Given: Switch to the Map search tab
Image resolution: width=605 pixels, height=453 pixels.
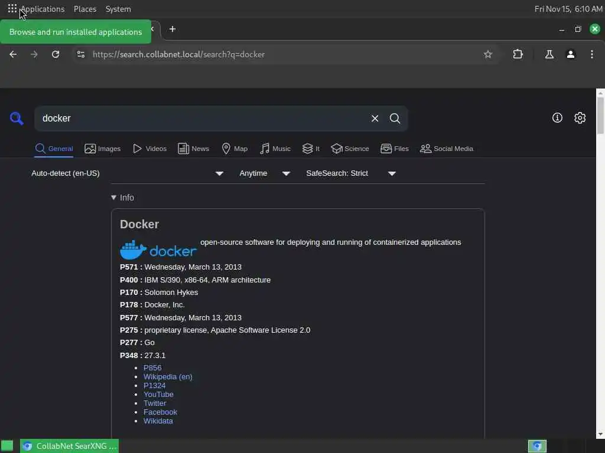Looking at the screenshot, I should pos(235,149).
